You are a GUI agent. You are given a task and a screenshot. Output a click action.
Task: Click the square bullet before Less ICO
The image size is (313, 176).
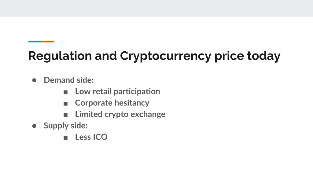pyautogui.click(x=65, y=138)
